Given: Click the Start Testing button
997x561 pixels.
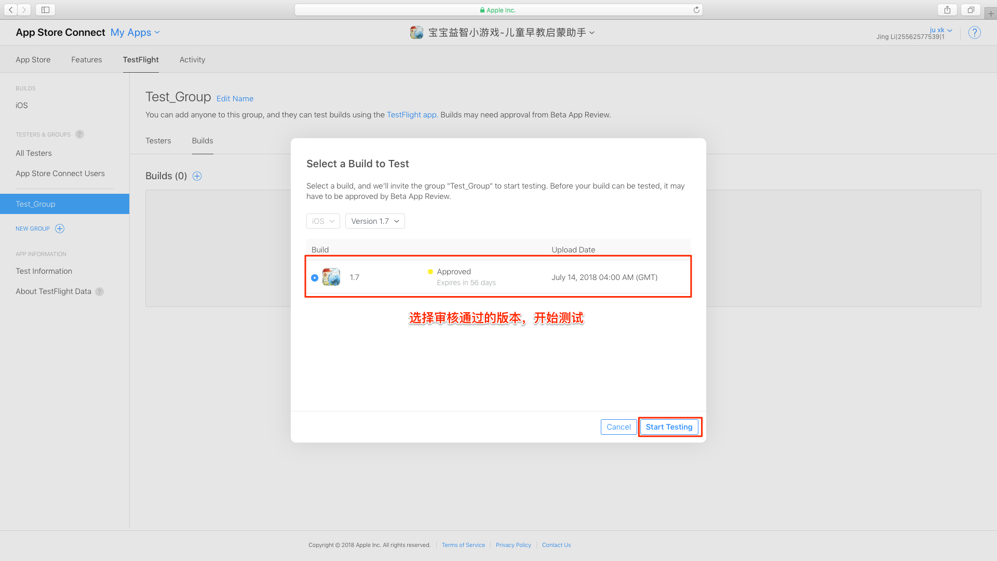Looking at the screenshot, I should point(669,427).
